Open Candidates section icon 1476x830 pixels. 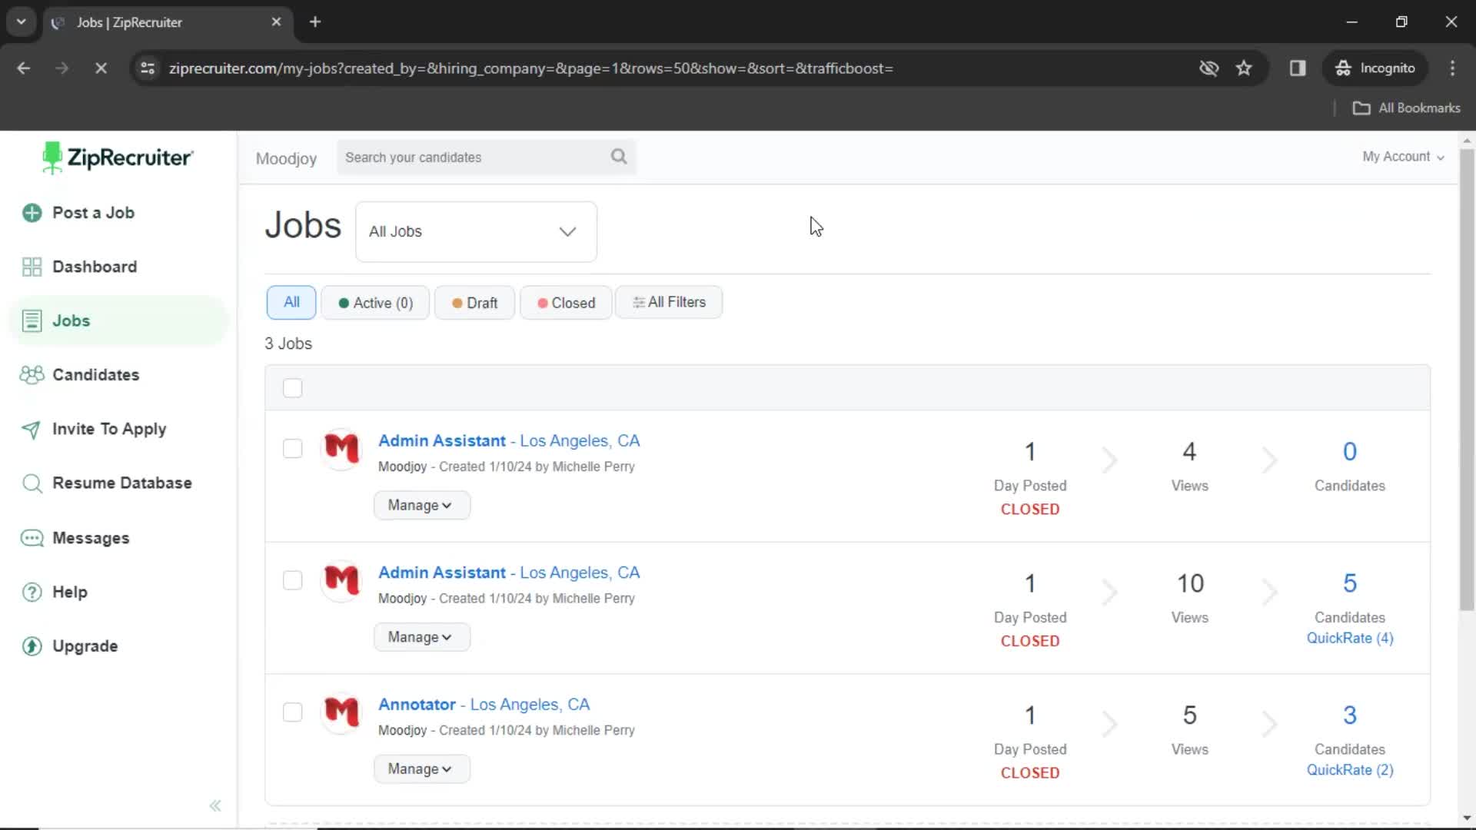point(32,375)
